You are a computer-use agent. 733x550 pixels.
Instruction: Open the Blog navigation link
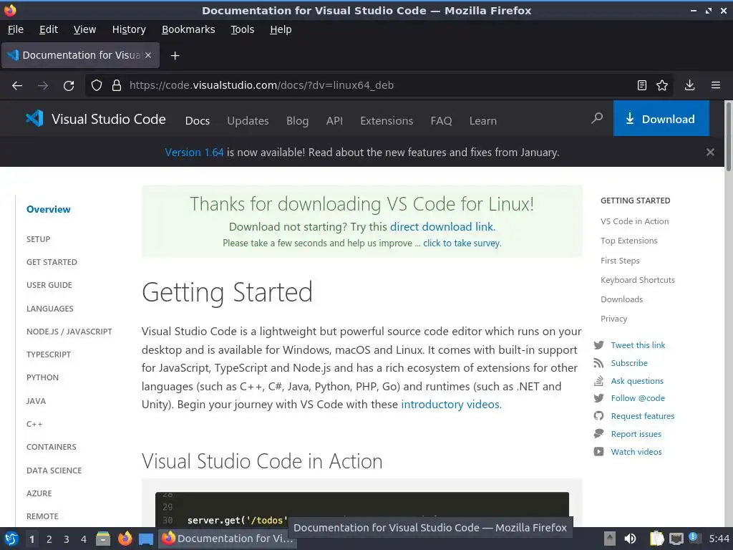tap(297, 120)
